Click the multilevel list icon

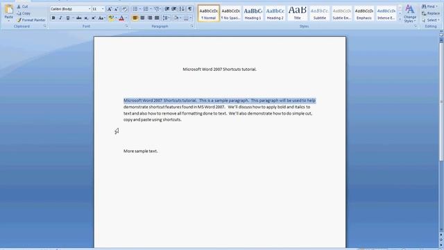click(156, 9)
